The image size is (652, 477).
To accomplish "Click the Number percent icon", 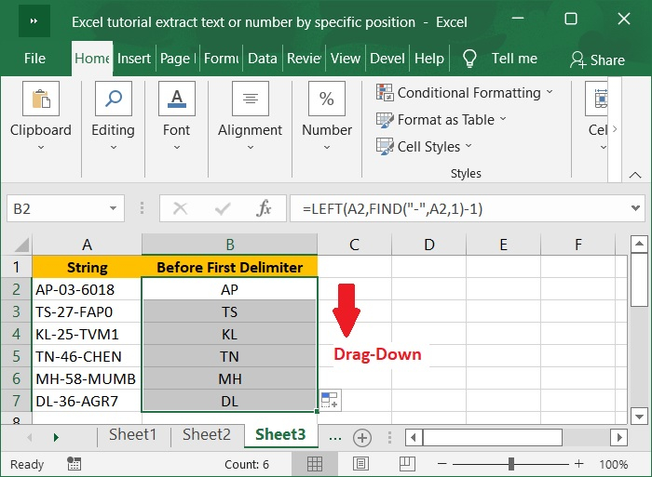I will point(327,99).
